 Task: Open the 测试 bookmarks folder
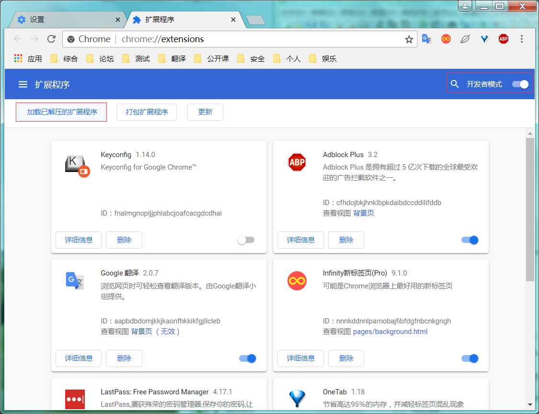(x=136, y=58)
